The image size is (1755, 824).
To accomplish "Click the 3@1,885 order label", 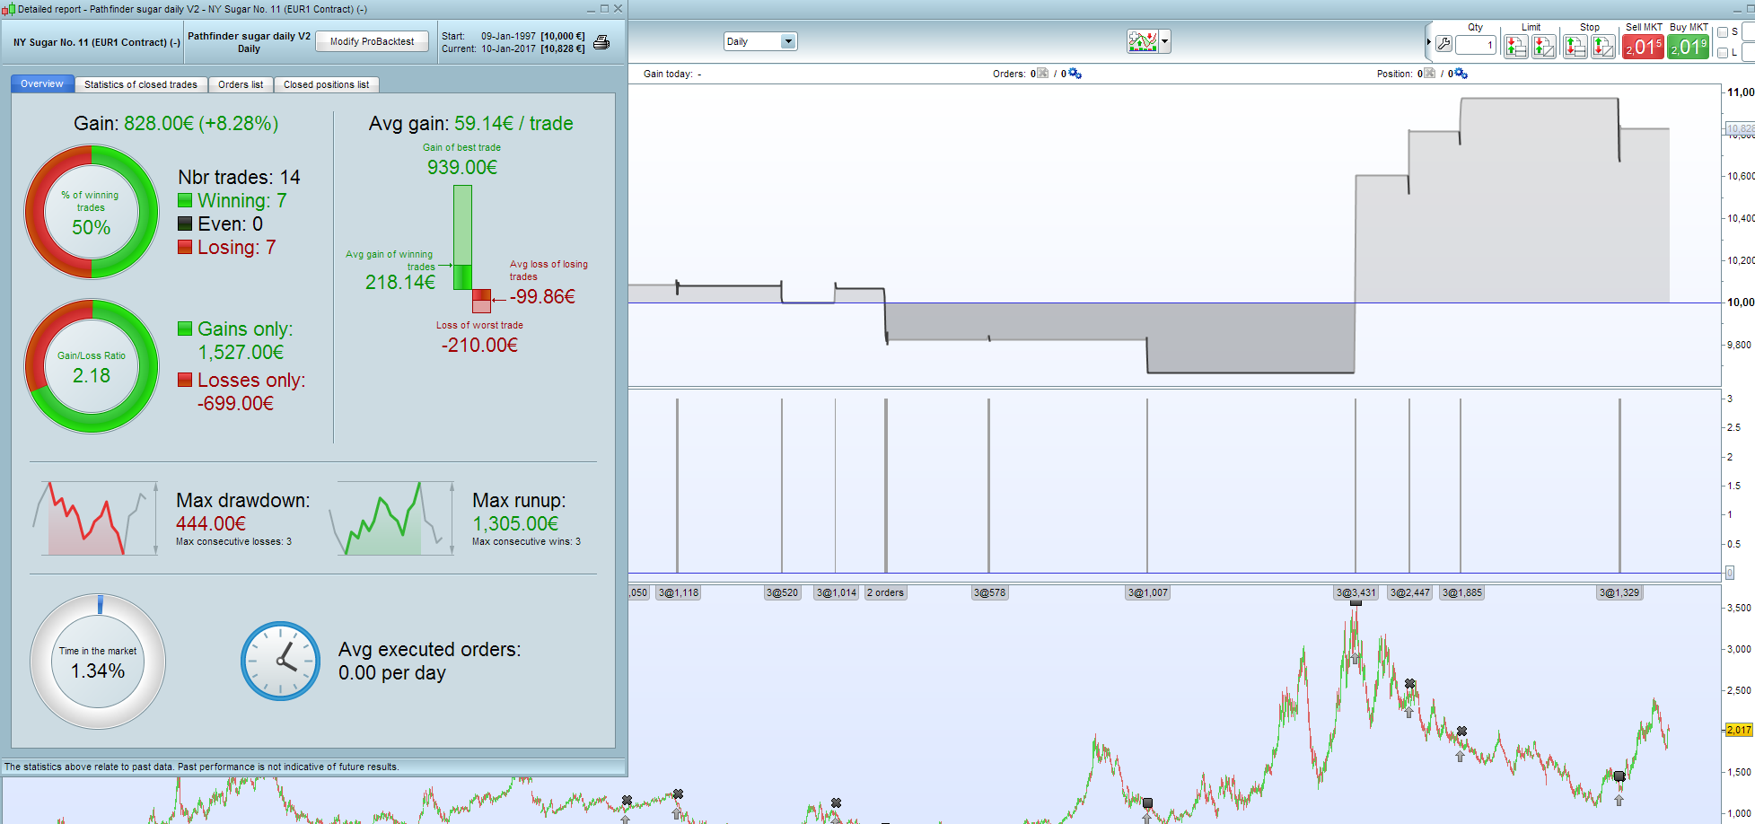I will pos(1462,592).
